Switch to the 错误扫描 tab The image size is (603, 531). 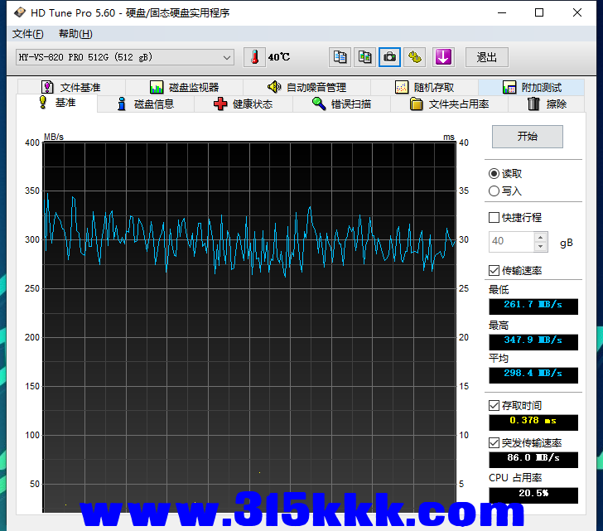(x=341, y=104)
